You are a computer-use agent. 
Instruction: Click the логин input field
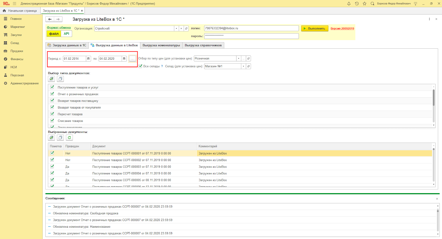coord(251,28)
